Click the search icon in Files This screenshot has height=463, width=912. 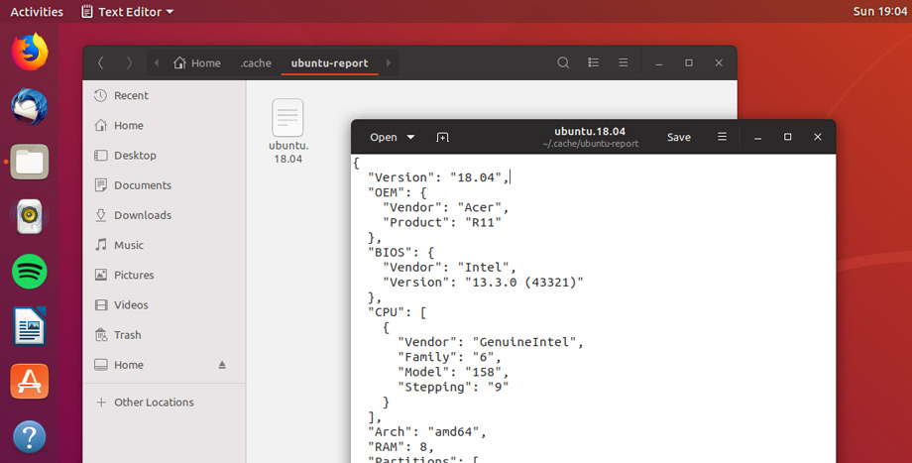(563, 62)
